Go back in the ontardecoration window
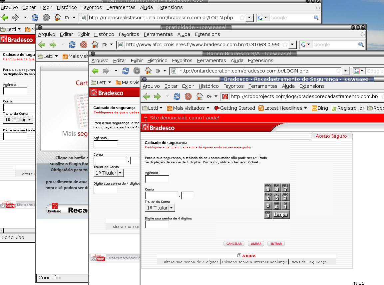 coord(95,71)
